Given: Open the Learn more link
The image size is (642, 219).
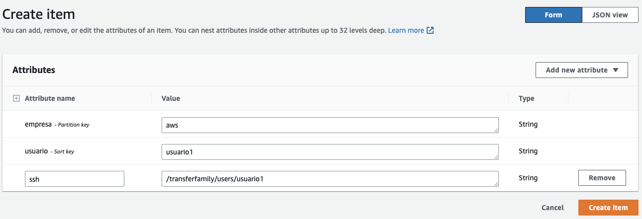Looking at the screenshot, I should [x=406, y=30].
